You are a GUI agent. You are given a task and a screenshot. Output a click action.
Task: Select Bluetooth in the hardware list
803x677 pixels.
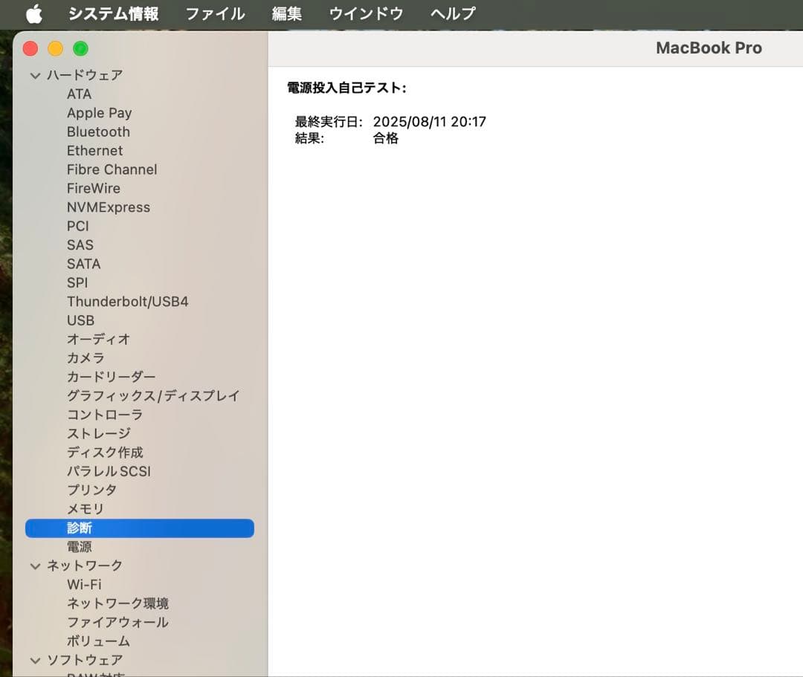point(98,132)
